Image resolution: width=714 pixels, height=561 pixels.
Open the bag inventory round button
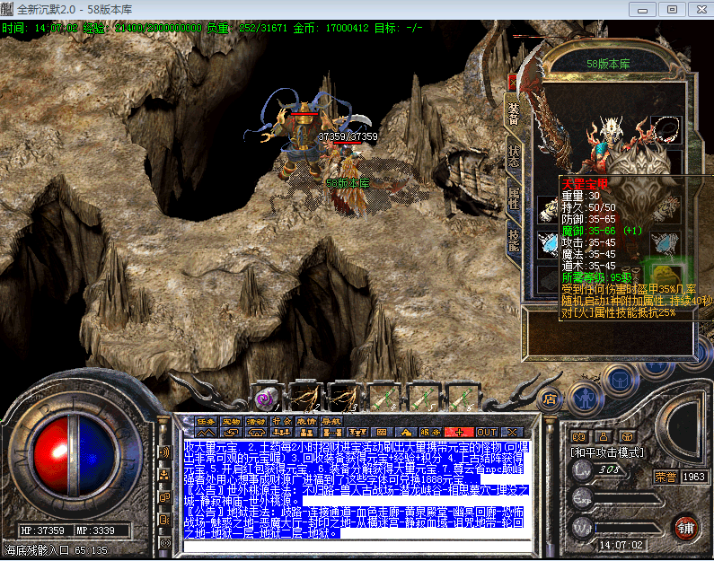pyautogui.click(x=621, y=380)
